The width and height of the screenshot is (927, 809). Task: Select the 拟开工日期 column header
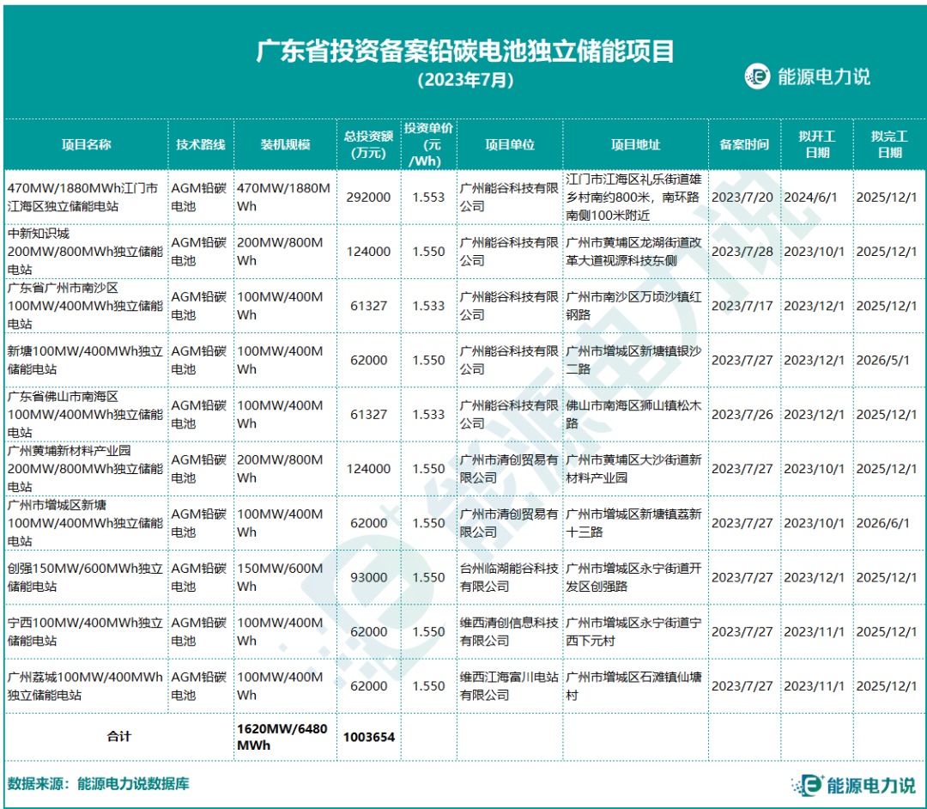click(x=817, y=145)
